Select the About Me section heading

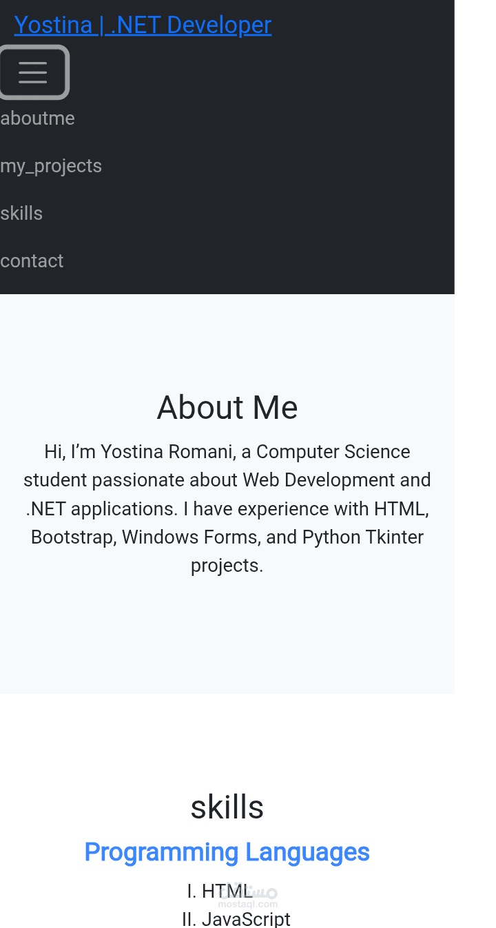[x=227, y=407]
